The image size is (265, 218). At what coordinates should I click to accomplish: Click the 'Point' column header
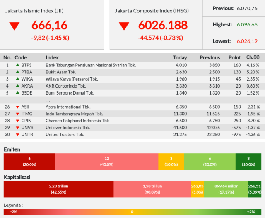[235, 58]
